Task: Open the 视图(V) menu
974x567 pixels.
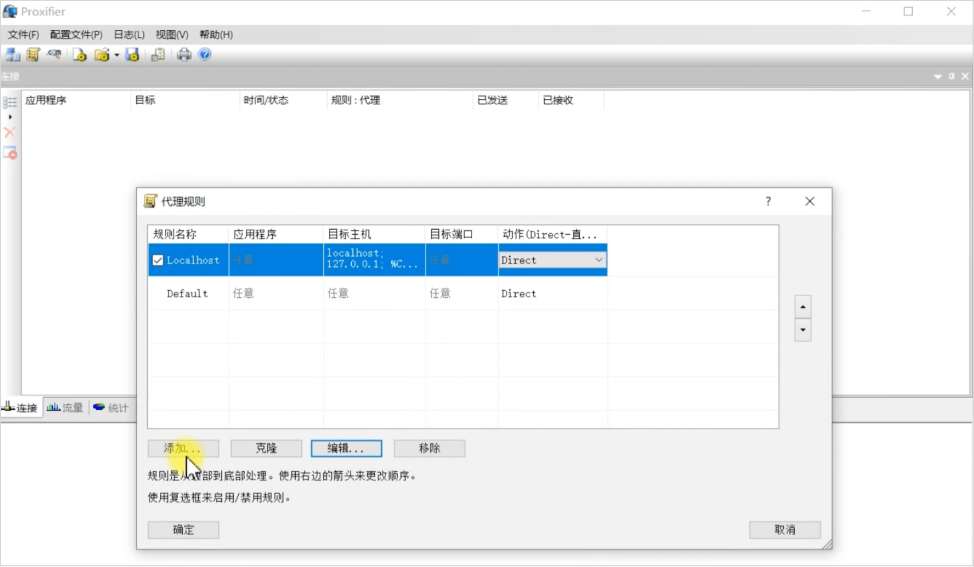Action: click(172, 34)
